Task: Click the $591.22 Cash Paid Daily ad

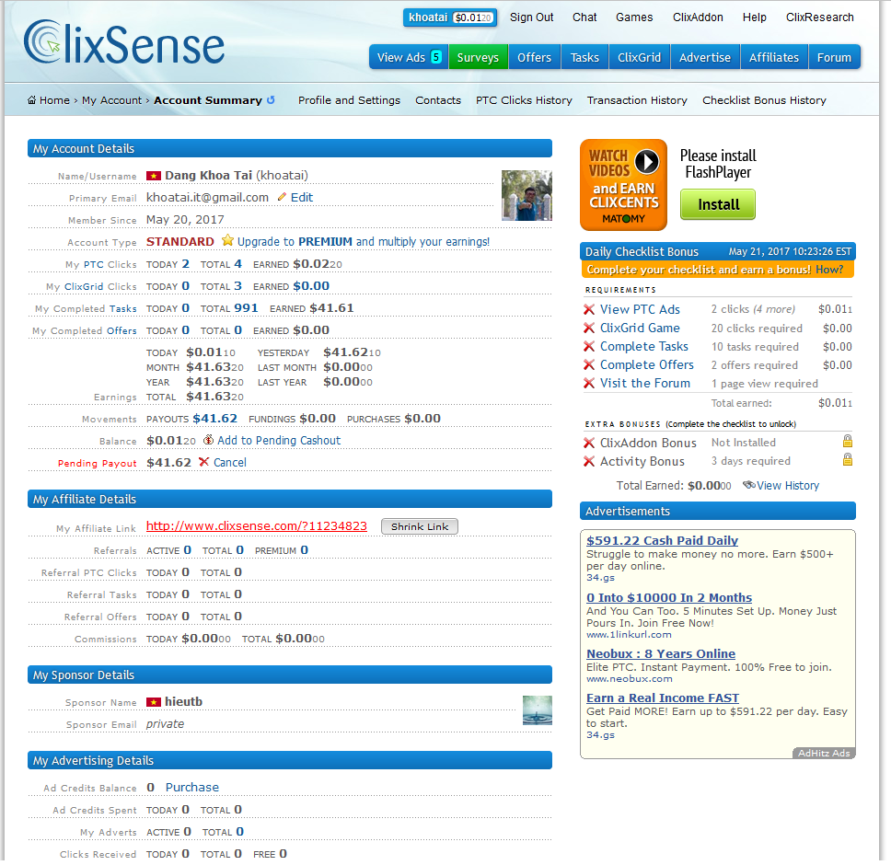Action: click(x=662, y=541)
